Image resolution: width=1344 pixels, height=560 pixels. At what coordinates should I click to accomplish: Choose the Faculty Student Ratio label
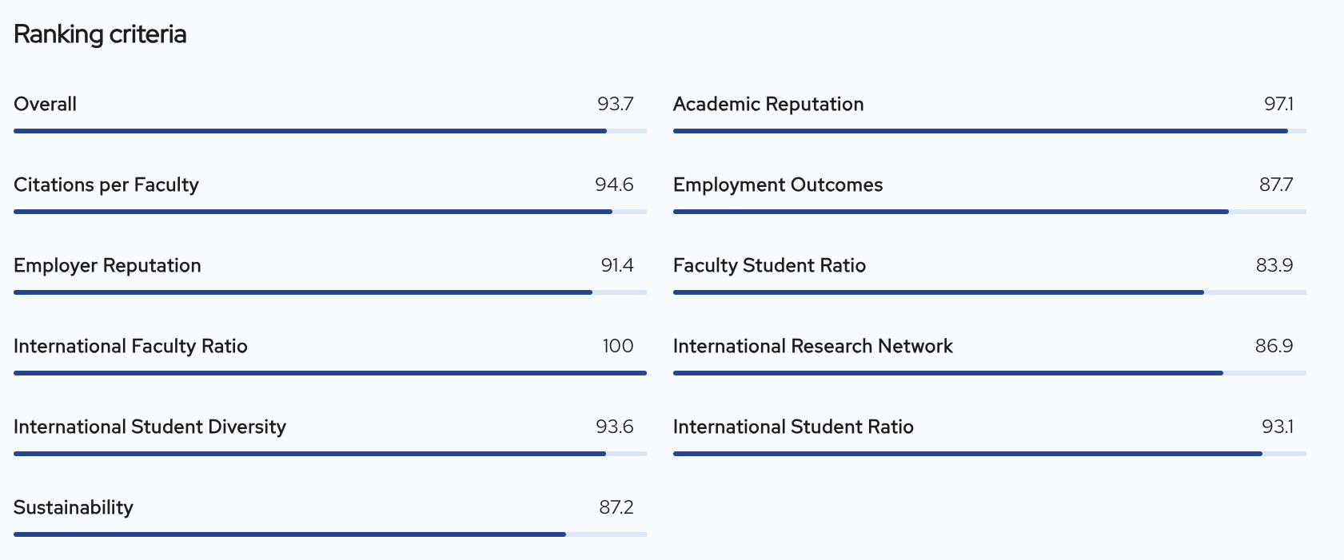click(x=770, y=265)
